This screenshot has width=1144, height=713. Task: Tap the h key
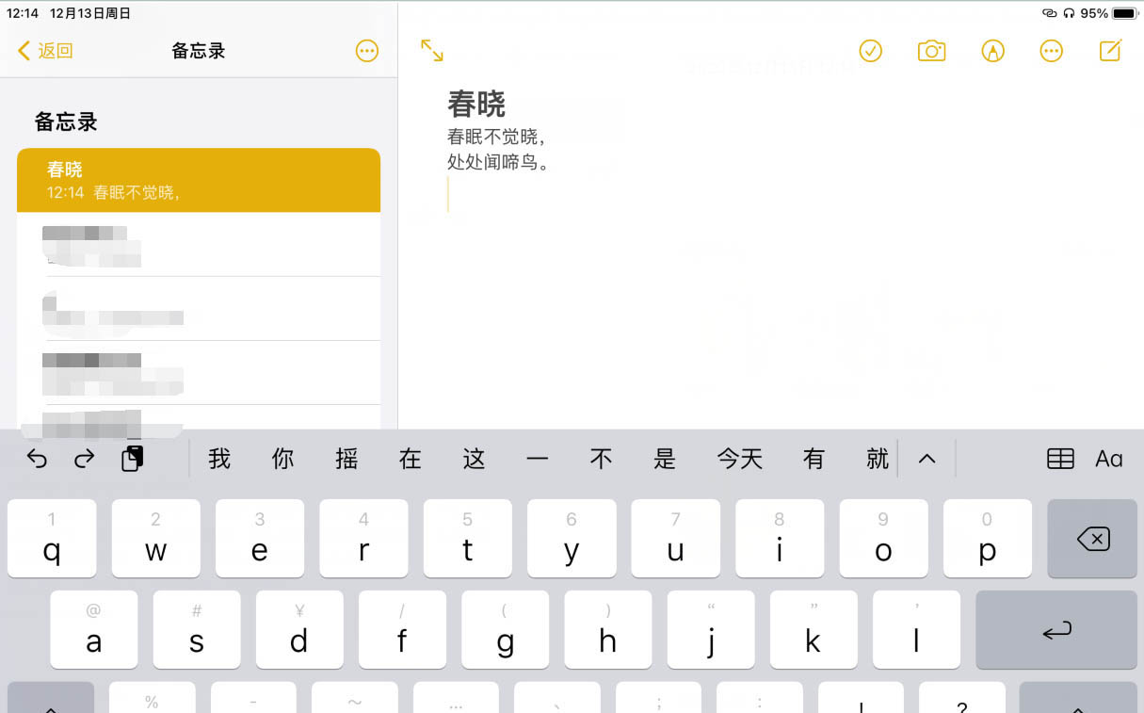point(608,629)
